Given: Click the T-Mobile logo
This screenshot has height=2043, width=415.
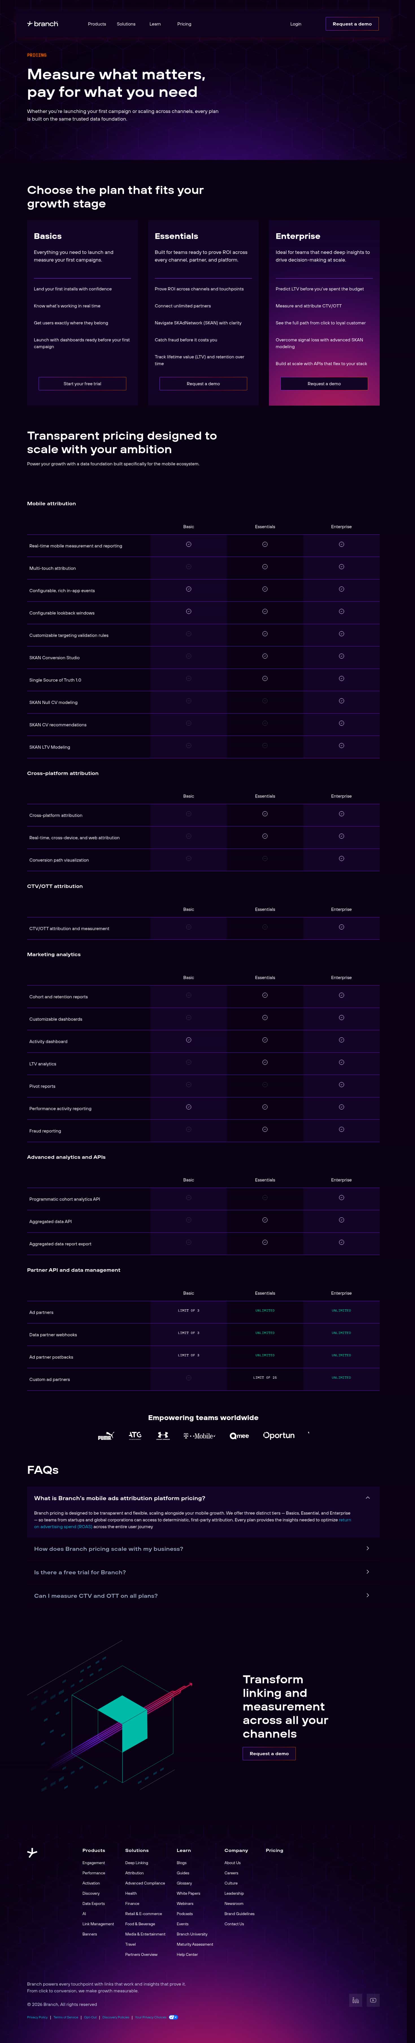Looking at the screenshot, I should point(199,1436).
